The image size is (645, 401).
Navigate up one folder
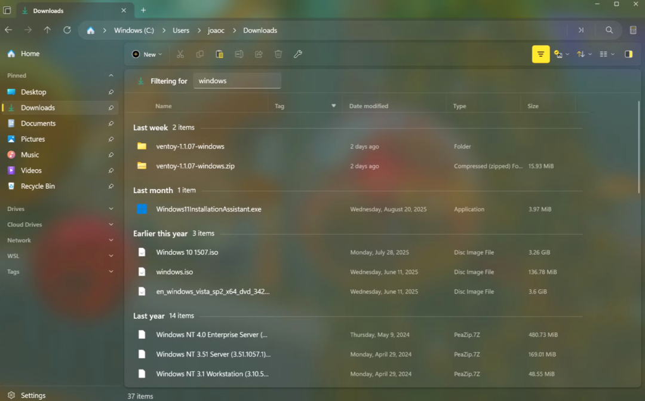[47, 30]
